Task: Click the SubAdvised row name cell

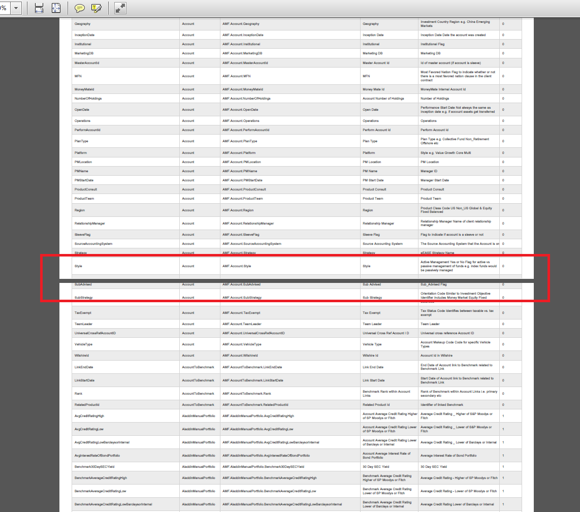Action: 83,284
